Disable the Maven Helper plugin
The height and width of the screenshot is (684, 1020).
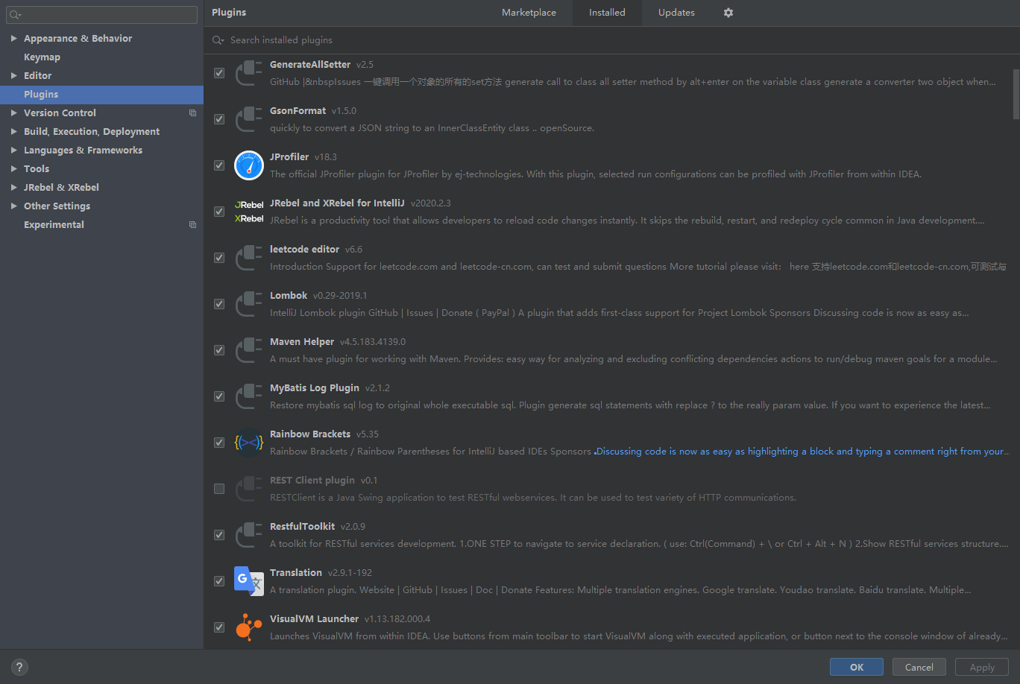pos(219,350)
